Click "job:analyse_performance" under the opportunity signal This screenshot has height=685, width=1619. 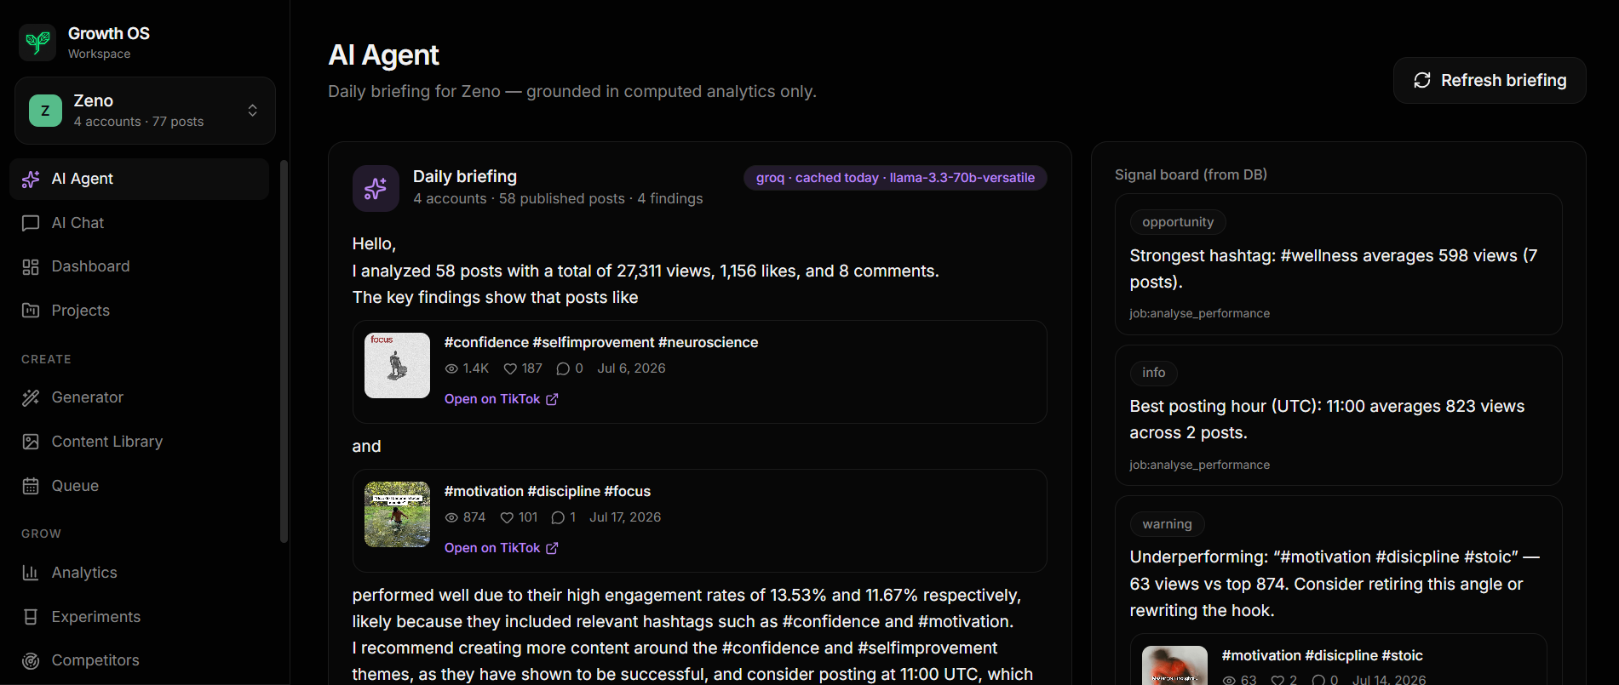point(1200,313)
